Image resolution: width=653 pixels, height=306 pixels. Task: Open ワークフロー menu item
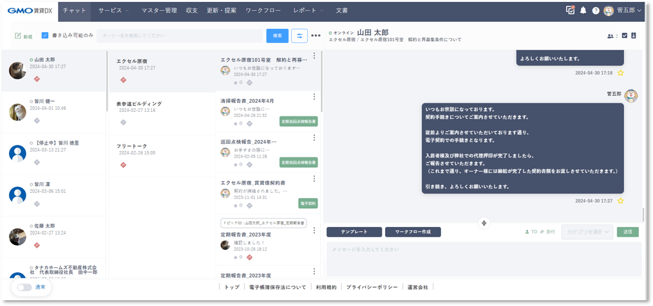click(x=263, y=10)
